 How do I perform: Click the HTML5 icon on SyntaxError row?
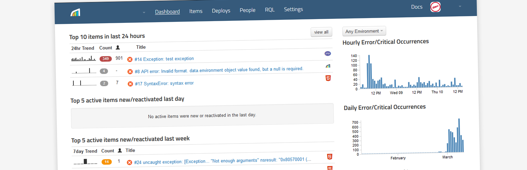pyautogui.click(x=328, y=78)
